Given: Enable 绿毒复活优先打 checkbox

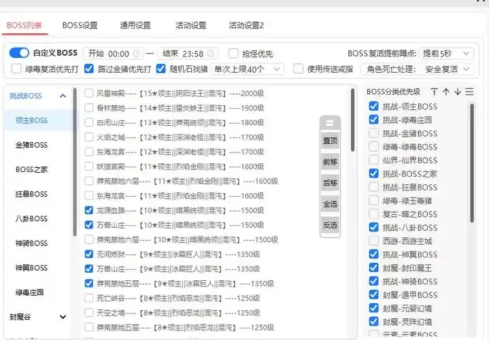Looking at the screenshot, I should tap(16, 69).
